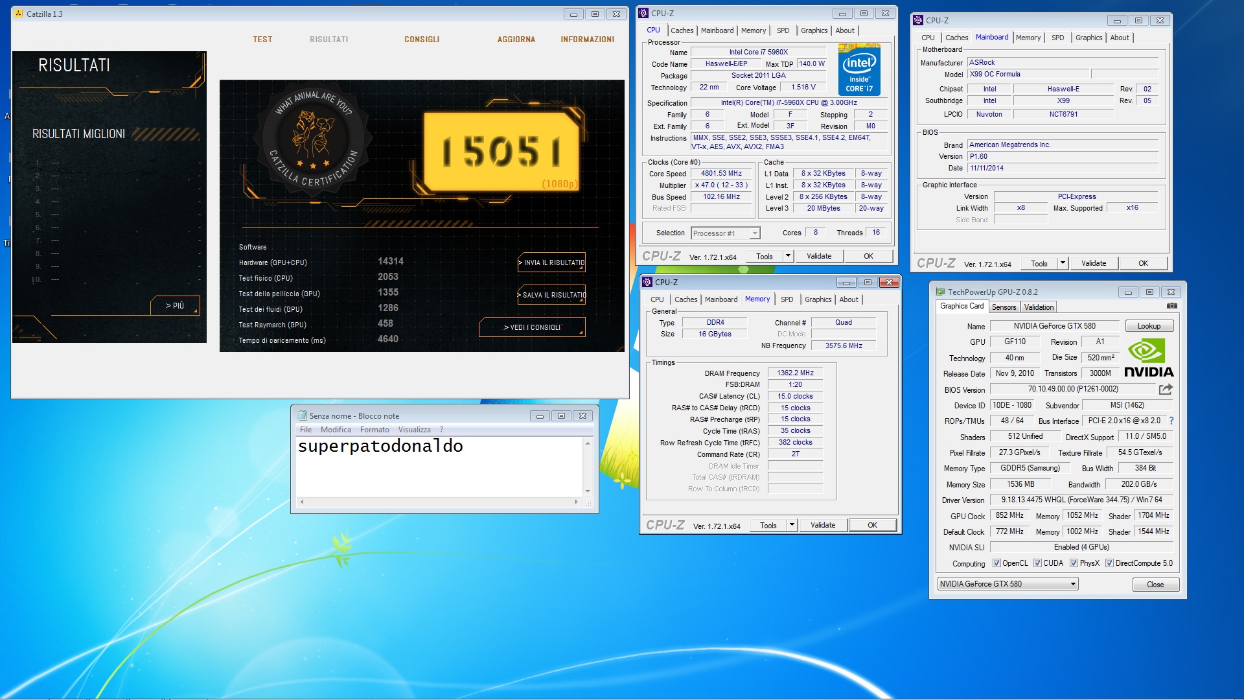Click Validate in CPU-Z Mainboard window
The width and height of the screenshot is (1244, 700).
coord(1094,263)
